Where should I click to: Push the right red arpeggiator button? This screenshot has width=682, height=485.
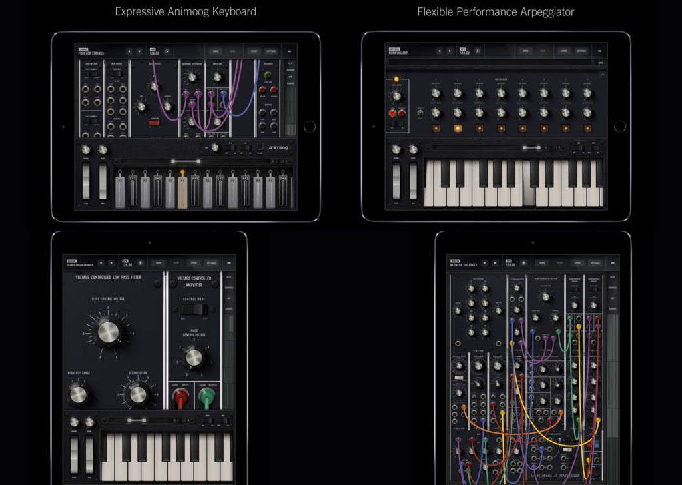pos(402,113)
